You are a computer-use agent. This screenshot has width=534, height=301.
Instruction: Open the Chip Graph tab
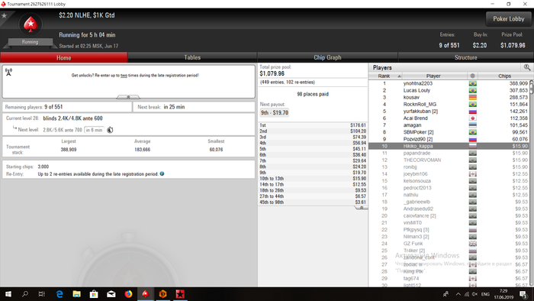[x=327, y=57]
